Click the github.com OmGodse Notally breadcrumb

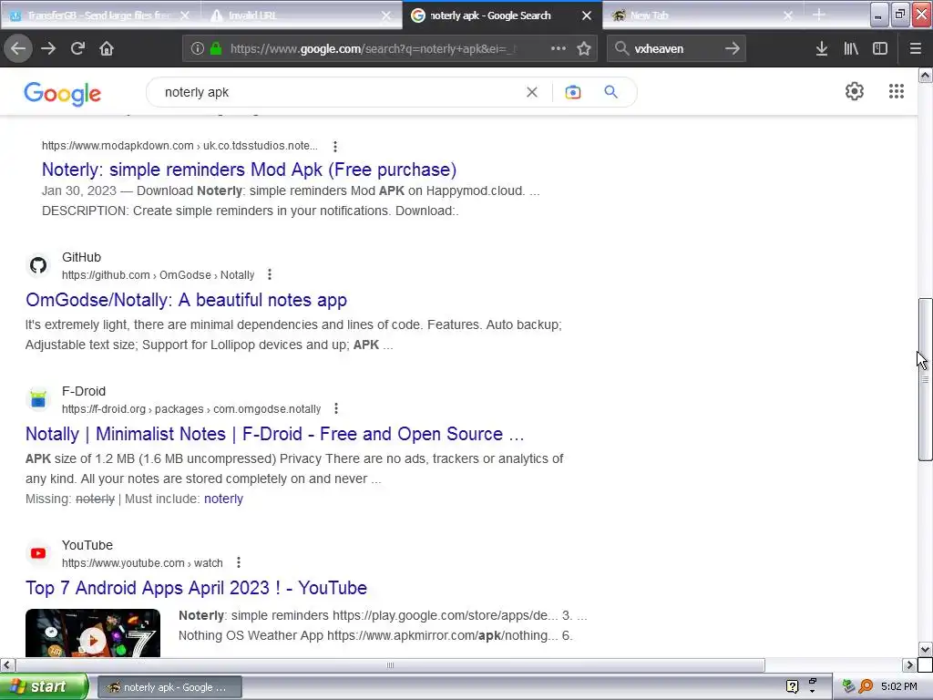[x=159, y=275]
